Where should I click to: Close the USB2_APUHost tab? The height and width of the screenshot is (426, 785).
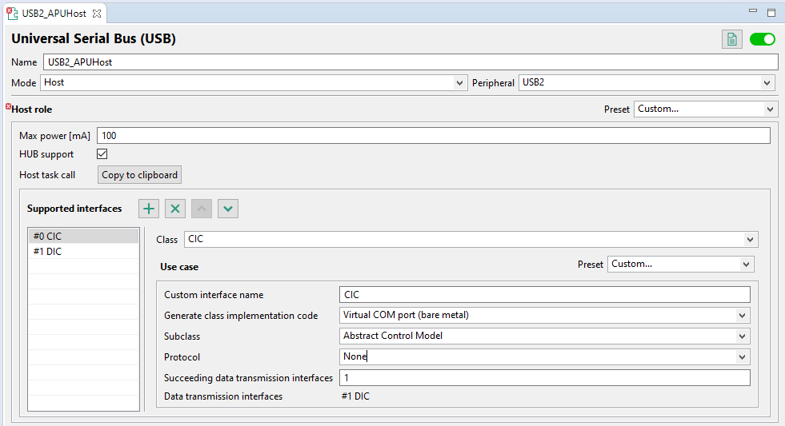tap(96, 14)
